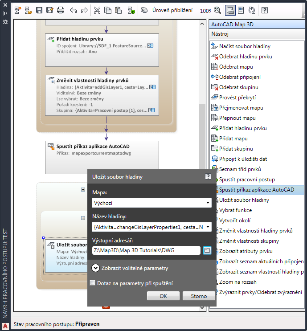The image size is (307, 331).
Task: Click the zoom extents magnifier icon
Action: 217,10
